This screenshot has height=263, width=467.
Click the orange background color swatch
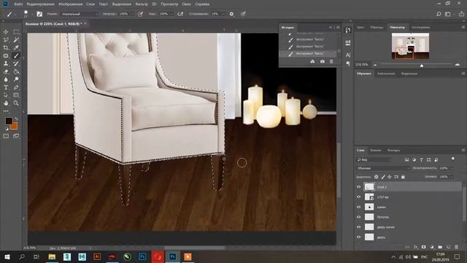coord(14,126)
